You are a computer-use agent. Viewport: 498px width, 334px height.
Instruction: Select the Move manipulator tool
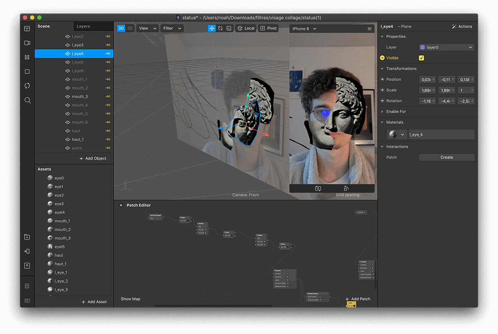click(212, 28)
